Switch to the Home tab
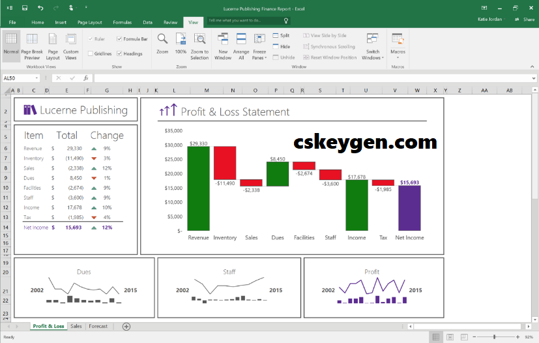539x343 pixels. coord(37,22)
